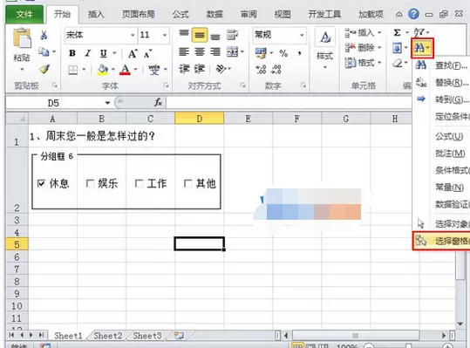Choose 转到(G) from the menu
This screenshot has width=470, height=348.
[x=442, y=99]
